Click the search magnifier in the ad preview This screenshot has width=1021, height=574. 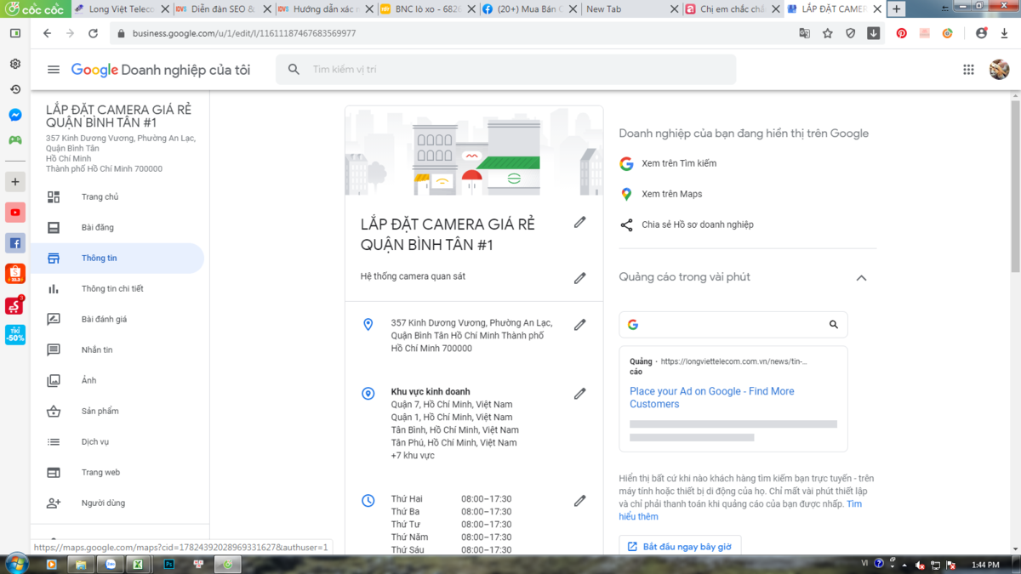[834, 325]
